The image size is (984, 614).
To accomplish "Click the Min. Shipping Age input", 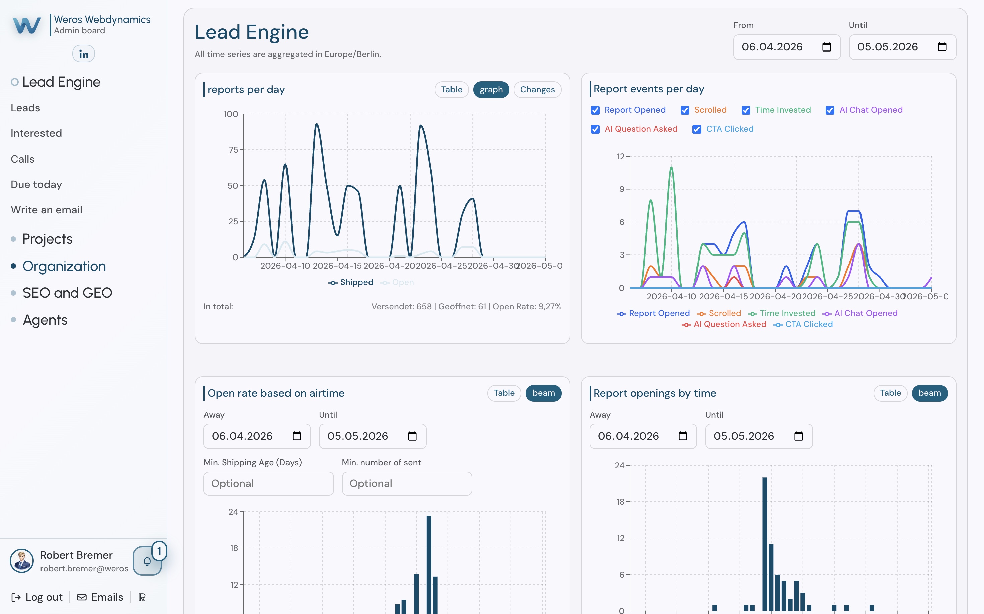I will point(269,484).
